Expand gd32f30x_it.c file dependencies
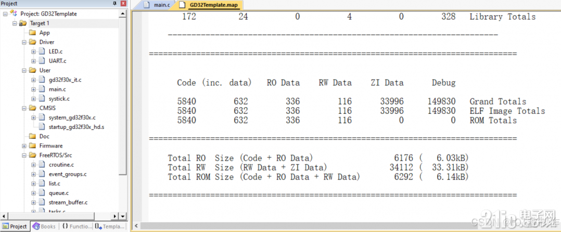 [x=34, y=80]
